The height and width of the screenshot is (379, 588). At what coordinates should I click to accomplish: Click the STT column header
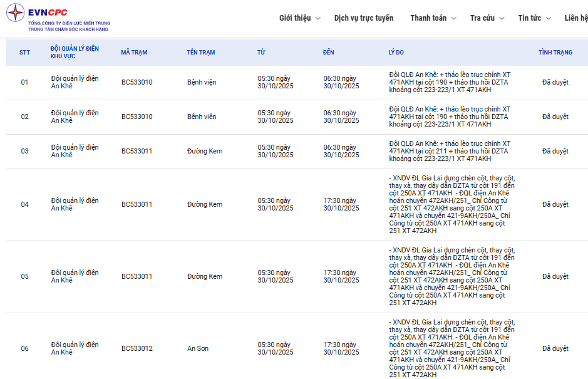[x=24, y=53]
